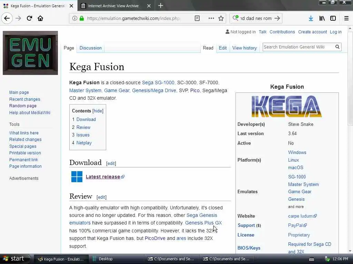
Task: Open the library bookshelf icon
Action: (322, 18)
